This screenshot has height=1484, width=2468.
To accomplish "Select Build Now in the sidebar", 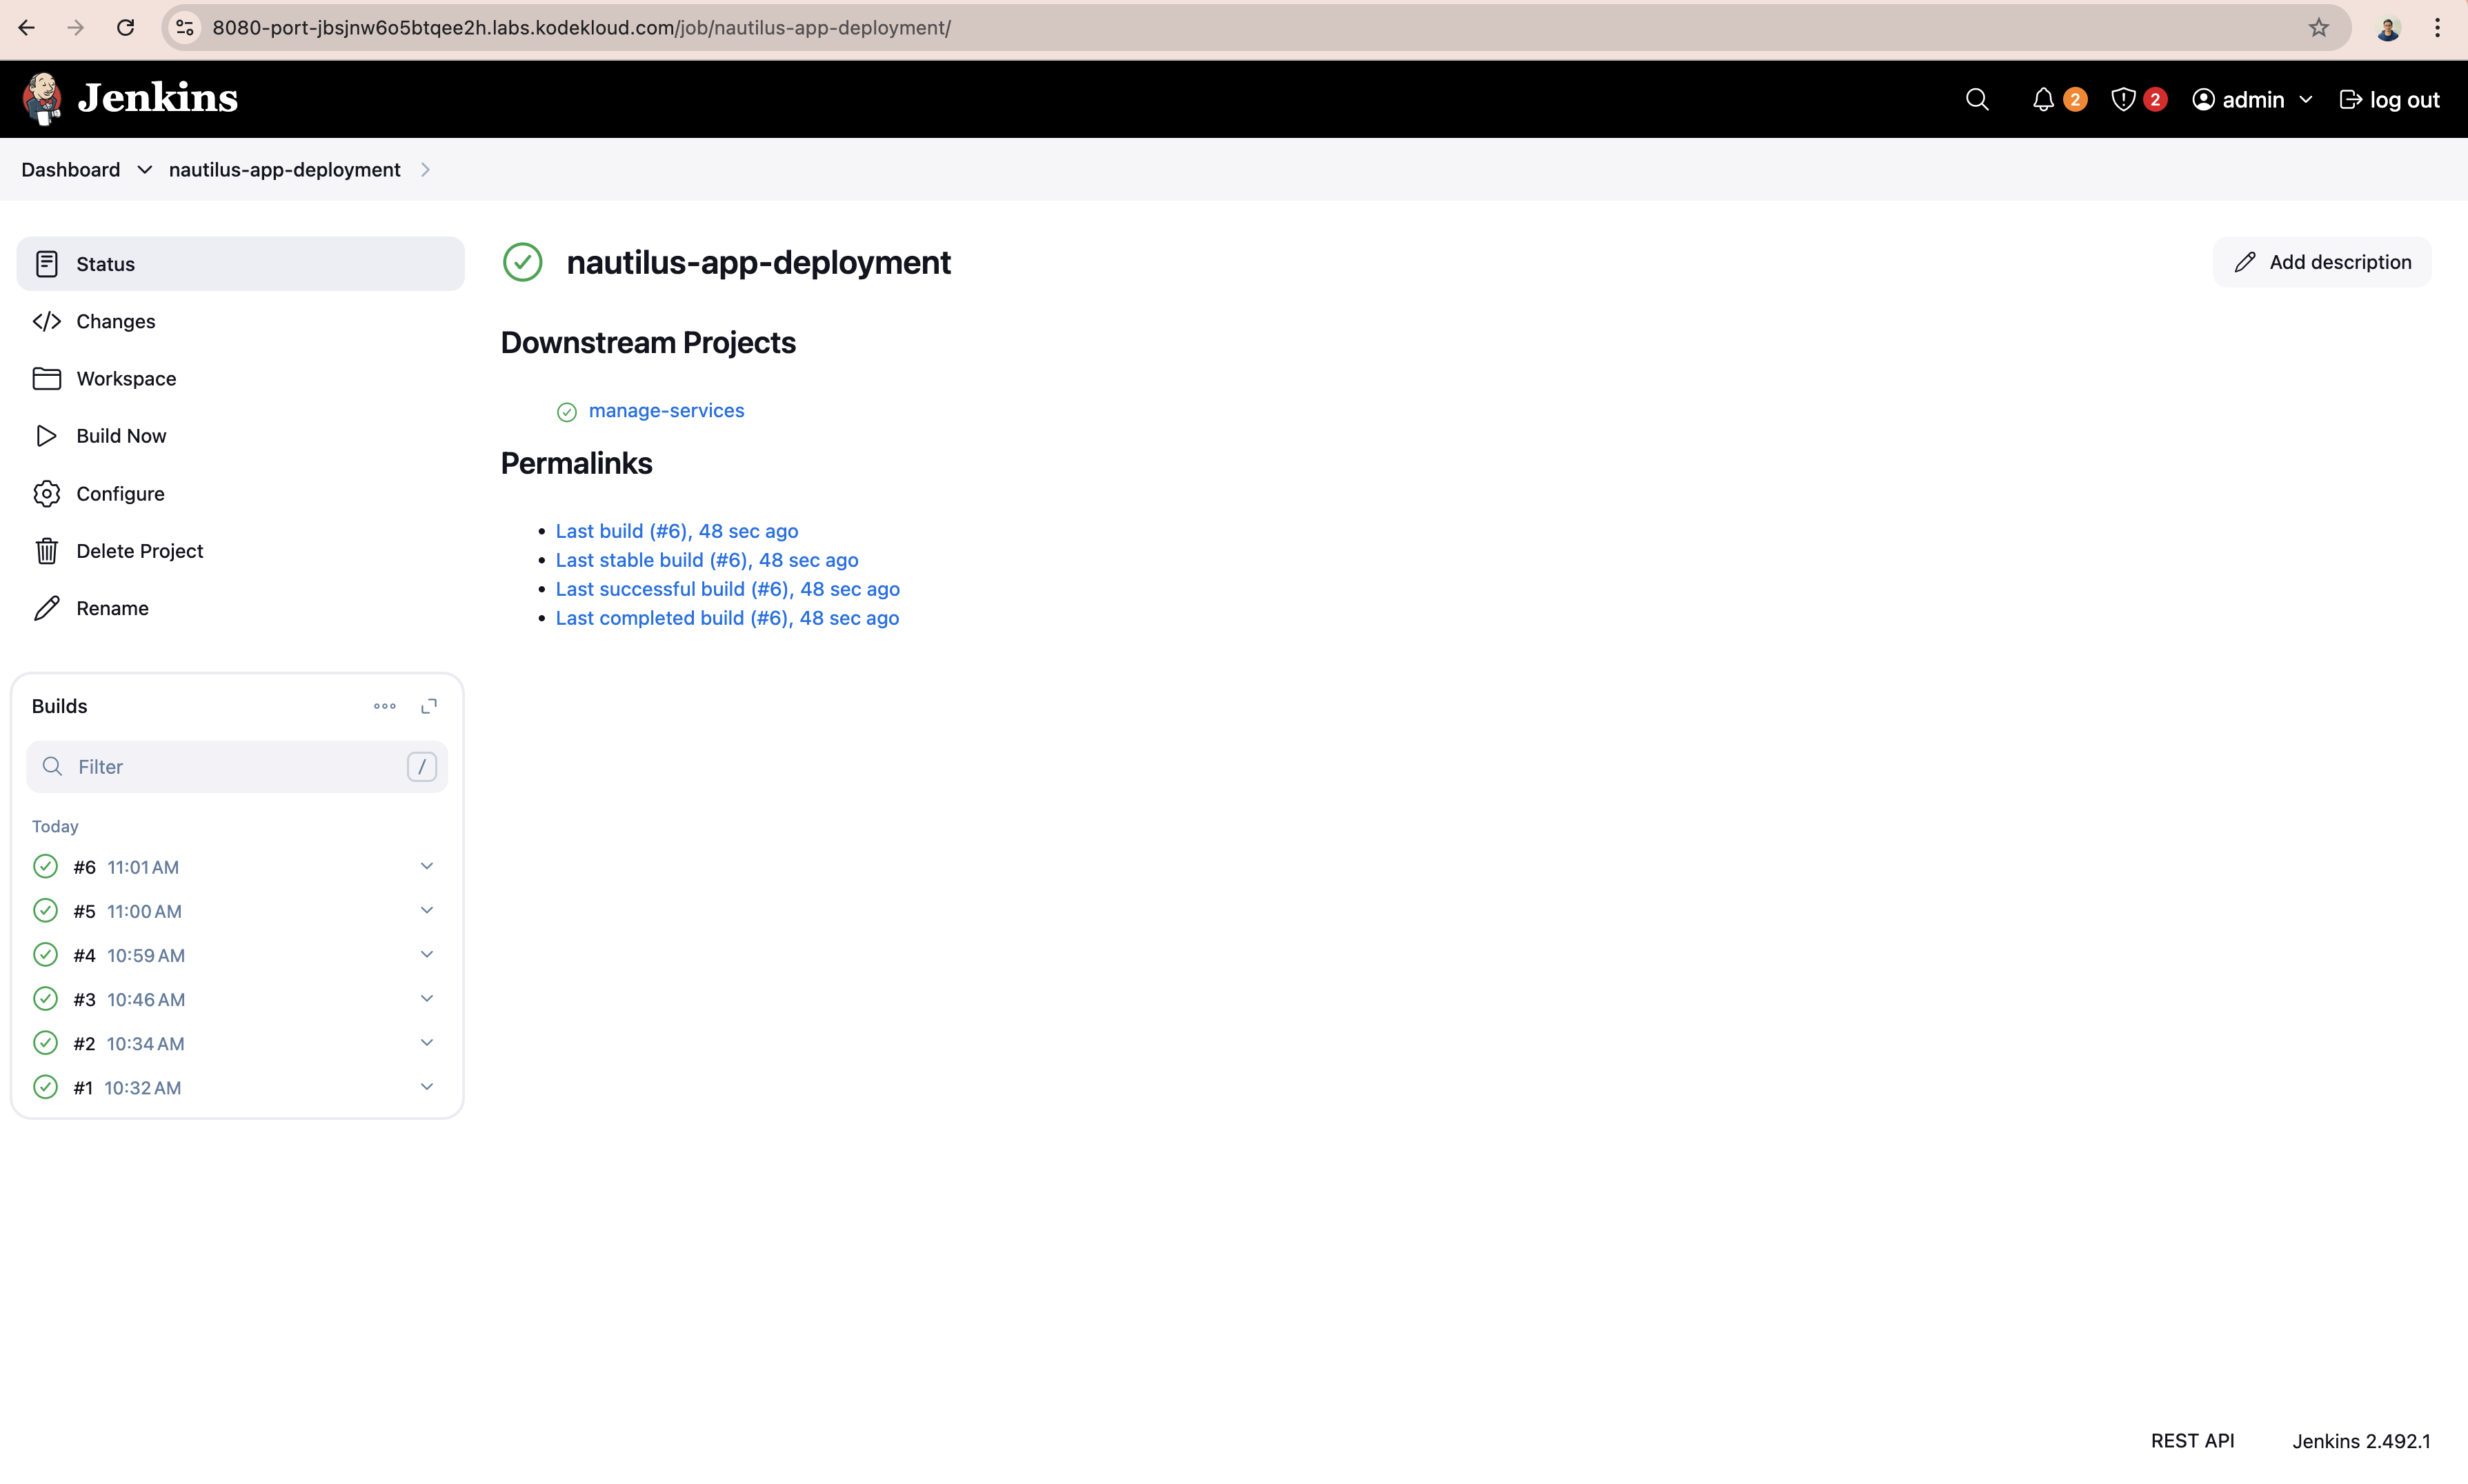I will (x=121, y=436).
